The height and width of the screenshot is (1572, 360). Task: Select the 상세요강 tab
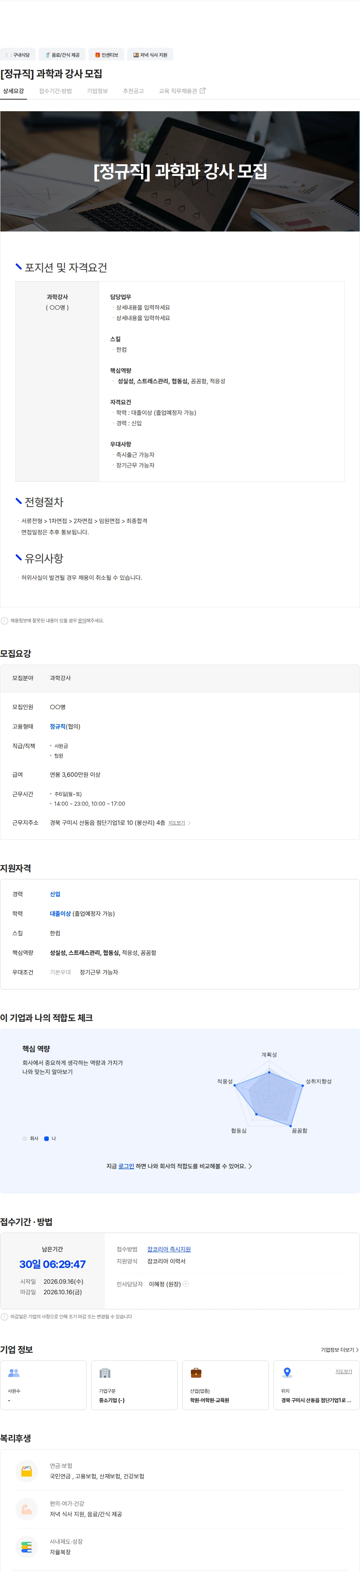[x=13, y=91]
